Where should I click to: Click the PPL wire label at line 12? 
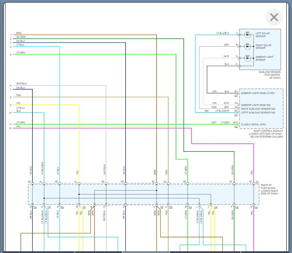click(19, 126)
